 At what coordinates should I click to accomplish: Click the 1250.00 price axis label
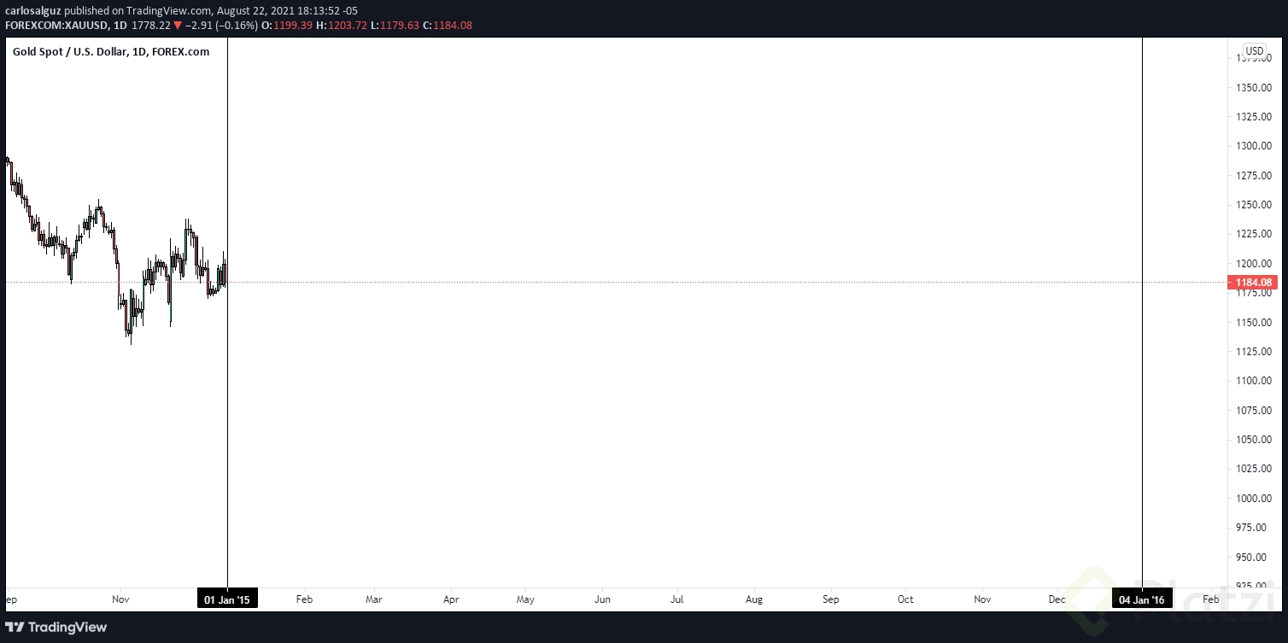coord(1254,205)
